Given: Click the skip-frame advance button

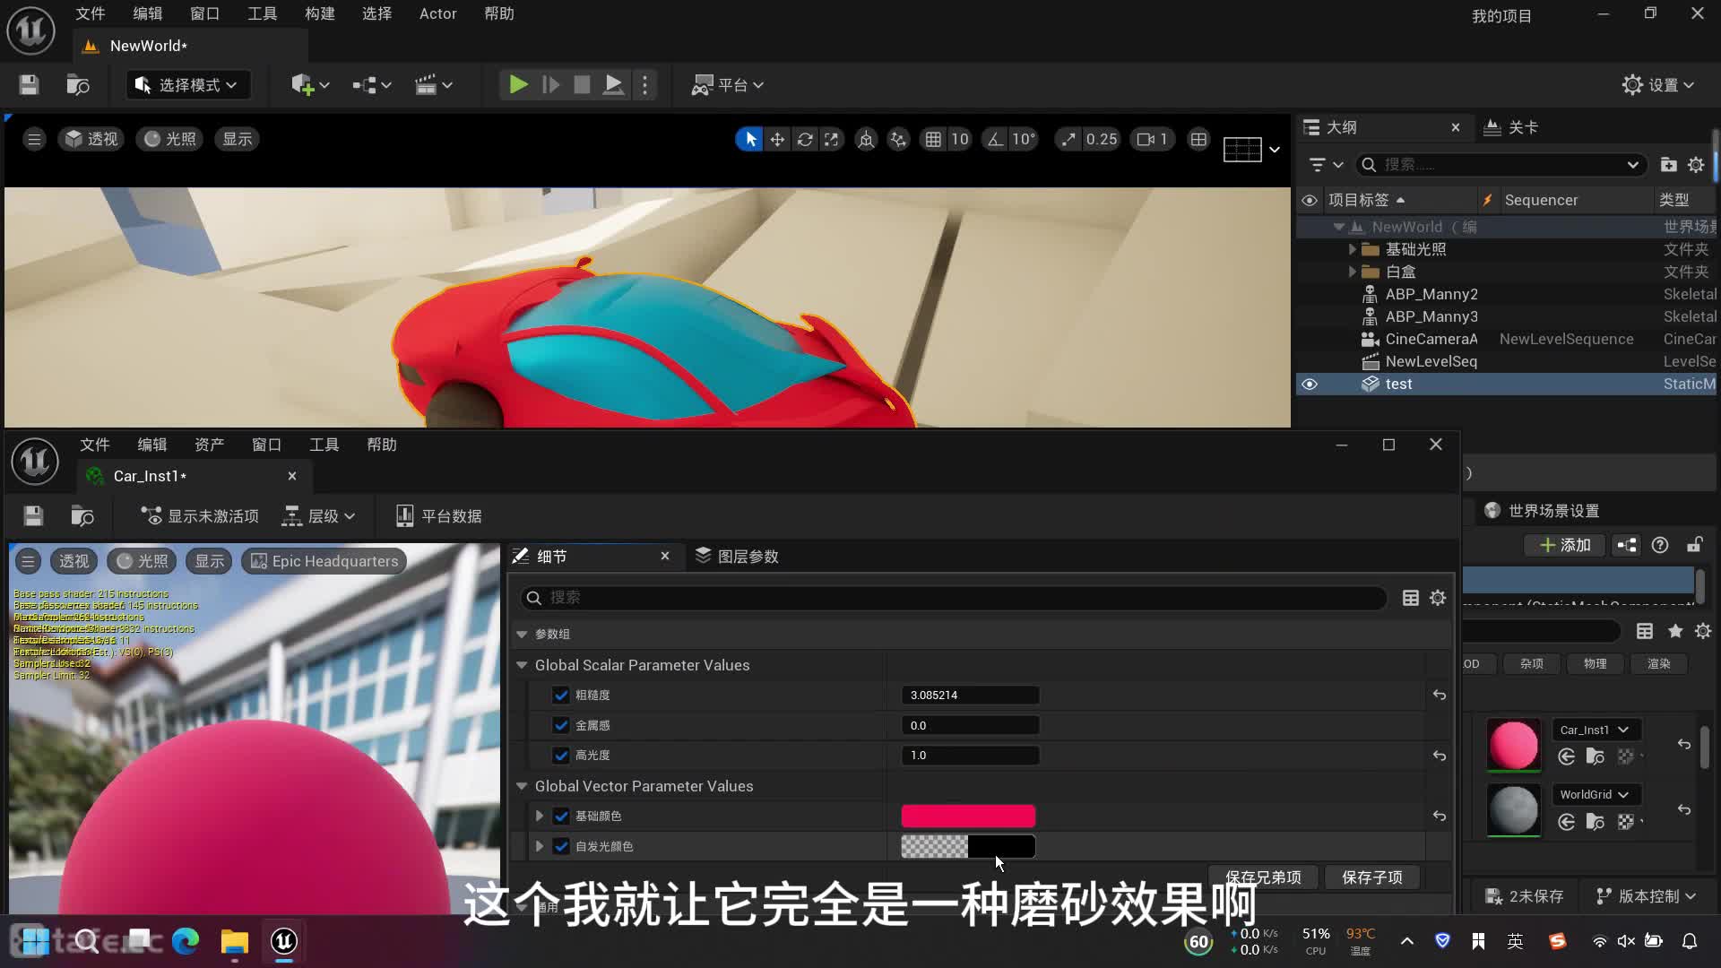Looking at the screenshot, I should [551, 85].
